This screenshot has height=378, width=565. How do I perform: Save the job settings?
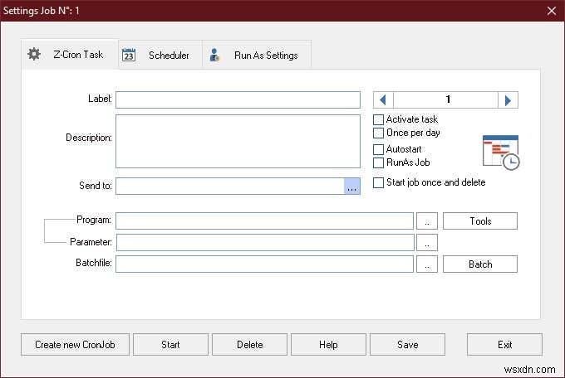click(407, 345)
